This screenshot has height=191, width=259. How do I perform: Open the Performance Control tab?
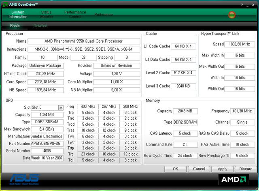point(75,15)
